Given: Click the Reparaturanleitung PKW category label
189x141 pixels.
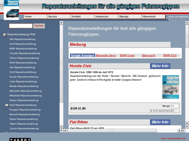Looking at the screenshot, I should (21, 34).
